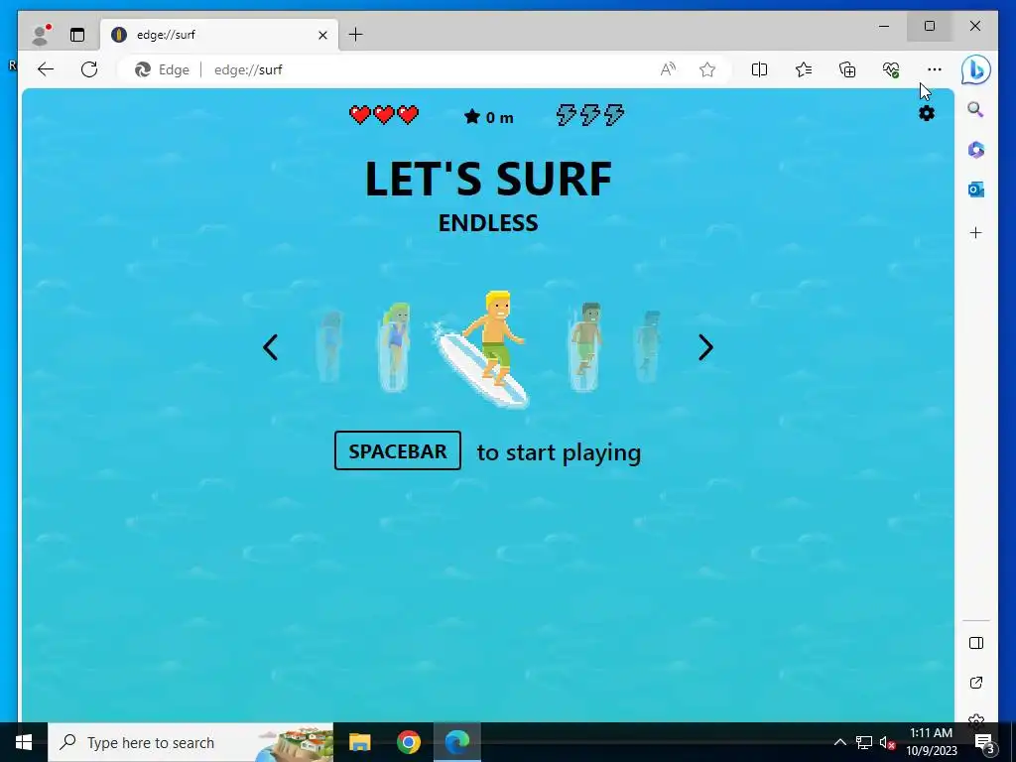Open the profile avatar menu
The image size is (1016, 762).
pyautogui.click(x=41, y=35)
